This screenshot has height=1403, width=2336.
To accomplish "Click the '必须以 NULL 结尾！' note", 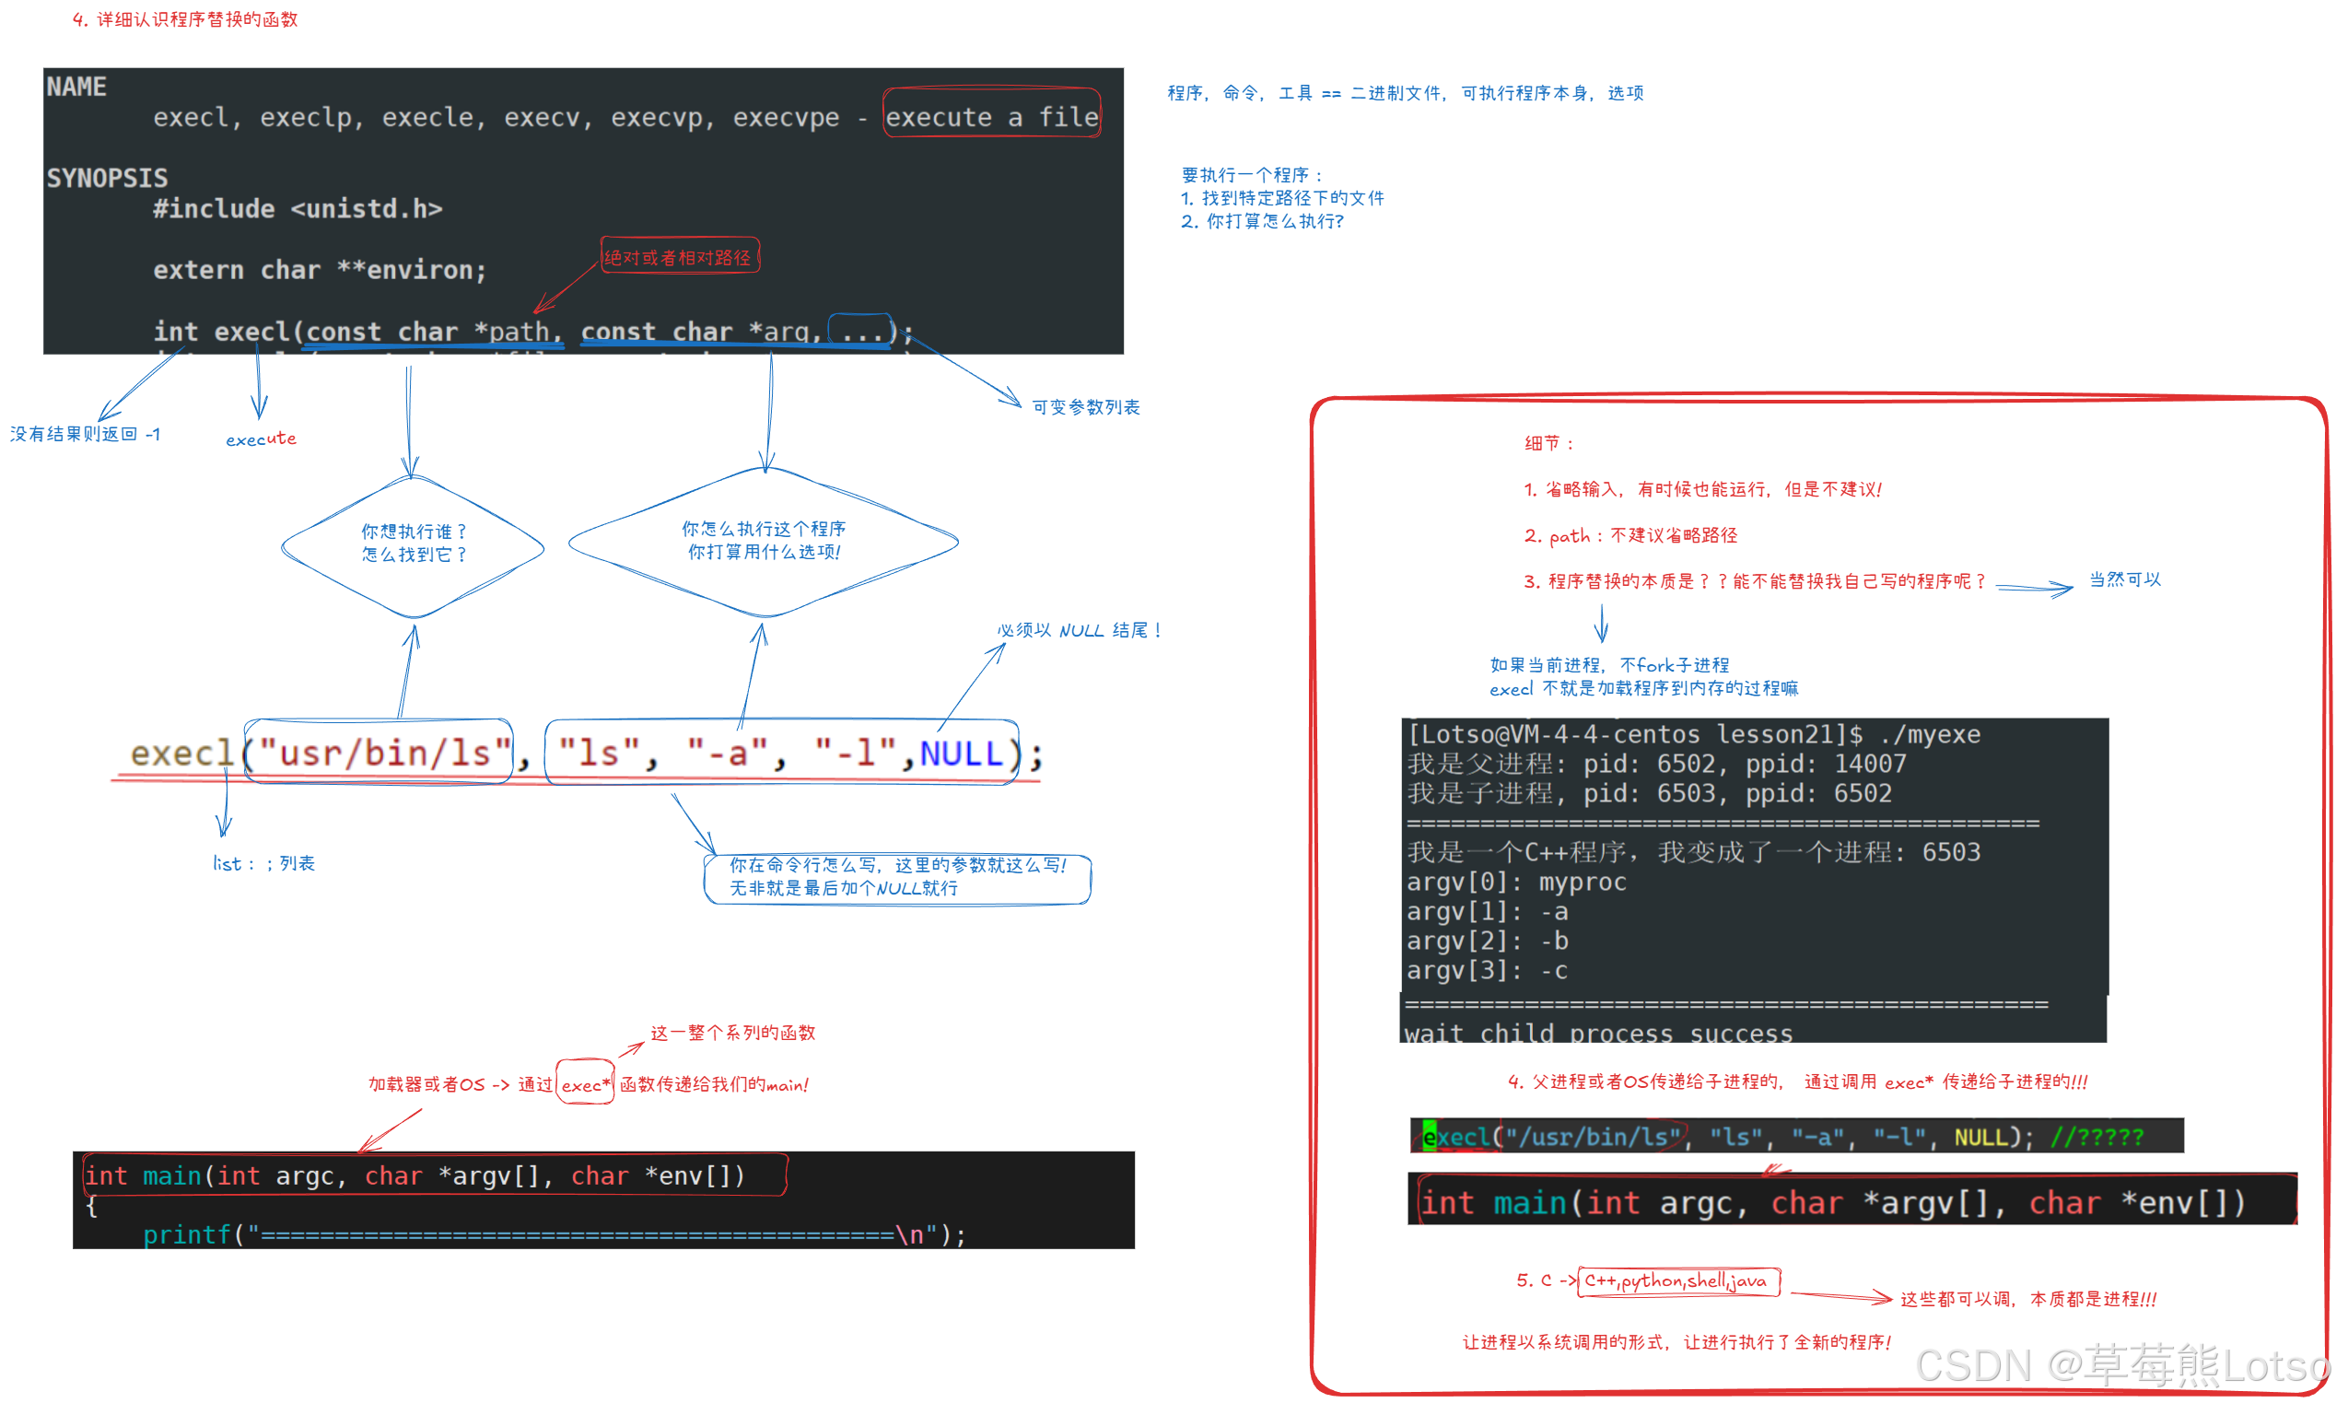I will [1080, 631].
